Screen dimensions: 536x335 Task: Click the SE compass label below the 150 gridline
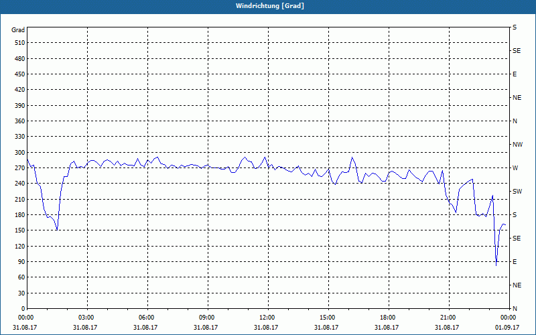[x=517, y=239]
